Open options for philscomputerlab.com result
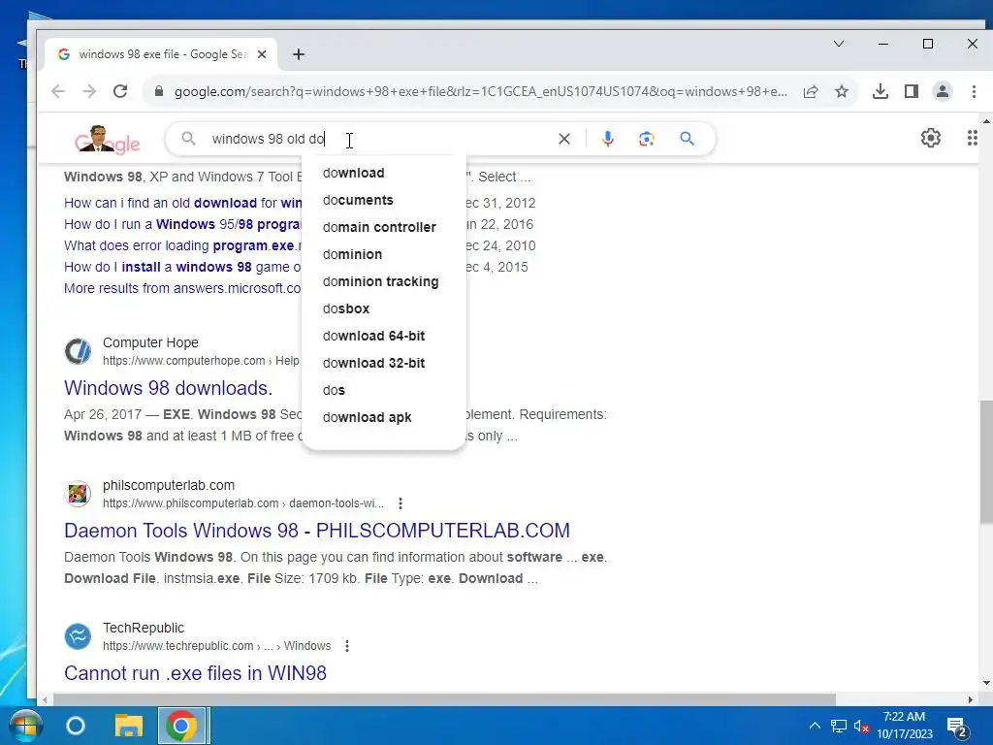 (x=400, y=503)
